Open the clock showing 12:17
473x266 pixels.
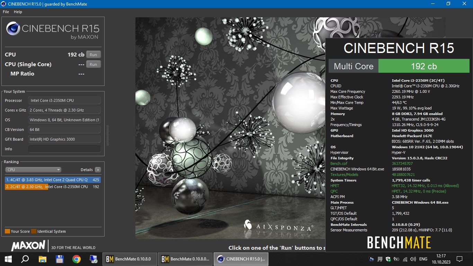pos(441,259)
